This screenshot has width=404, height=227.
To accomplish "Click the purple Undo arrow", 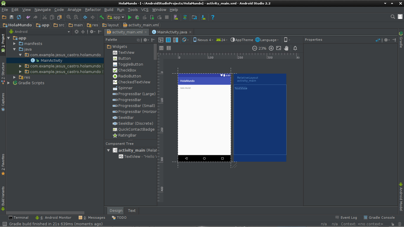I will point(28,17).
